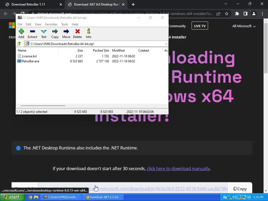Click the Copy toolbar icon in 7-Zip
The image size is (268, 201).
(55, 34)
